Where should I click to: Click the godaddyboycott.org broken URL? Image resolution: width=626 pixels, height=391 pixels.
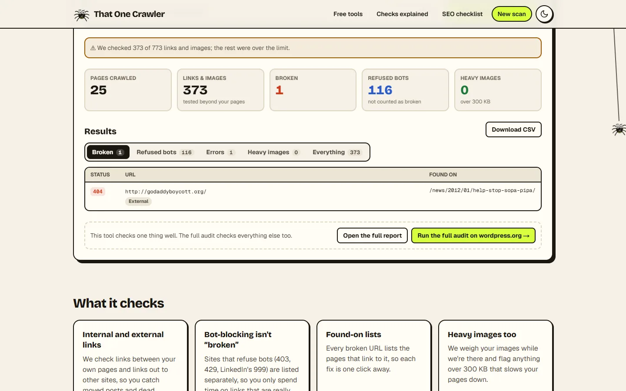[x=166, y=192]
